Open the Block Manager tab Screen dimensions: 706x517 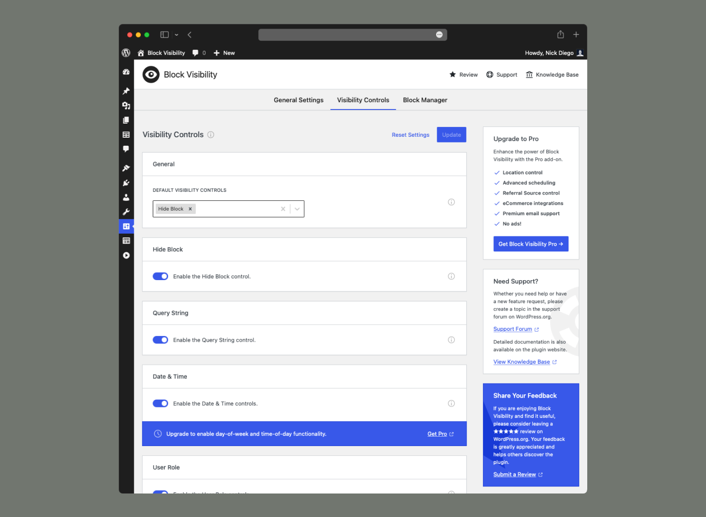coord(425,100)
